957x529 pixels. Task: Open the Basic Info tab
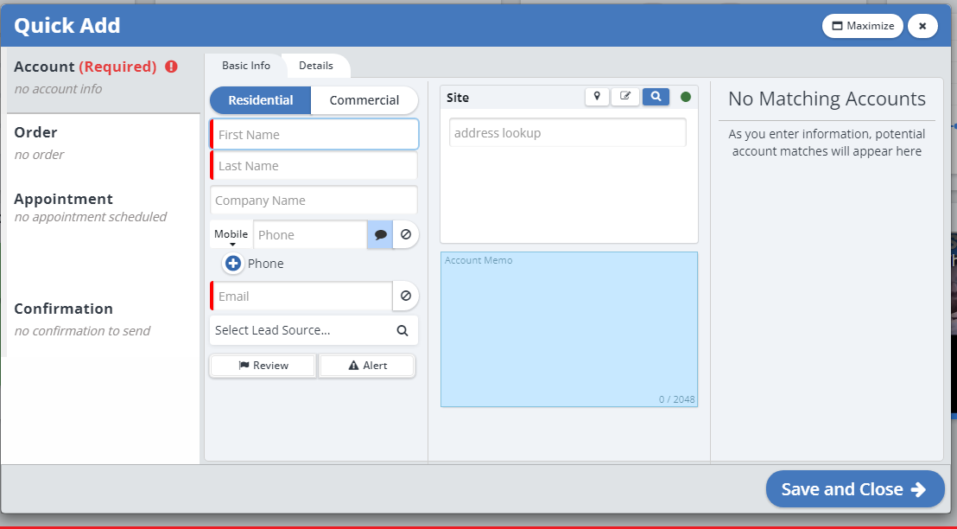pos(246,66)
